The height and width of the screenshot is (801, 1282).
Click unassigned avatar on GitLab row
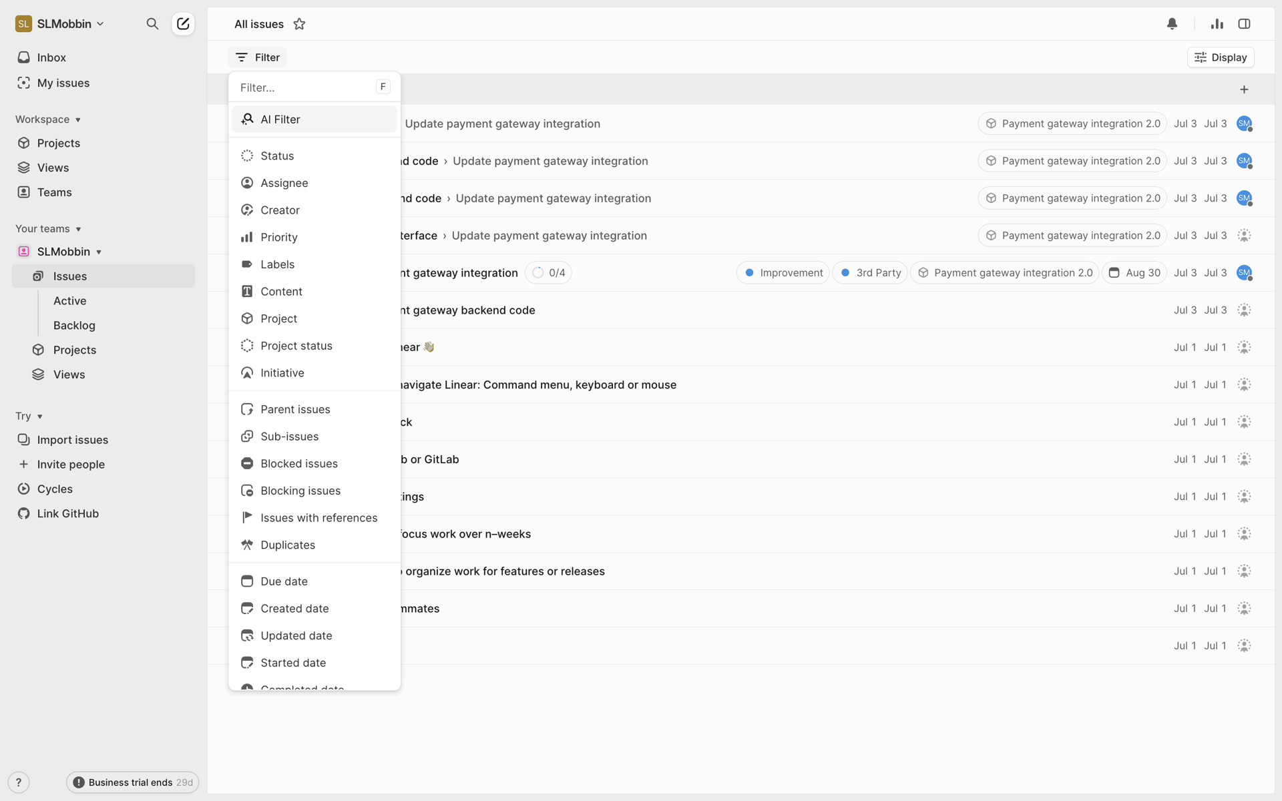click(x=1244, y=459)
